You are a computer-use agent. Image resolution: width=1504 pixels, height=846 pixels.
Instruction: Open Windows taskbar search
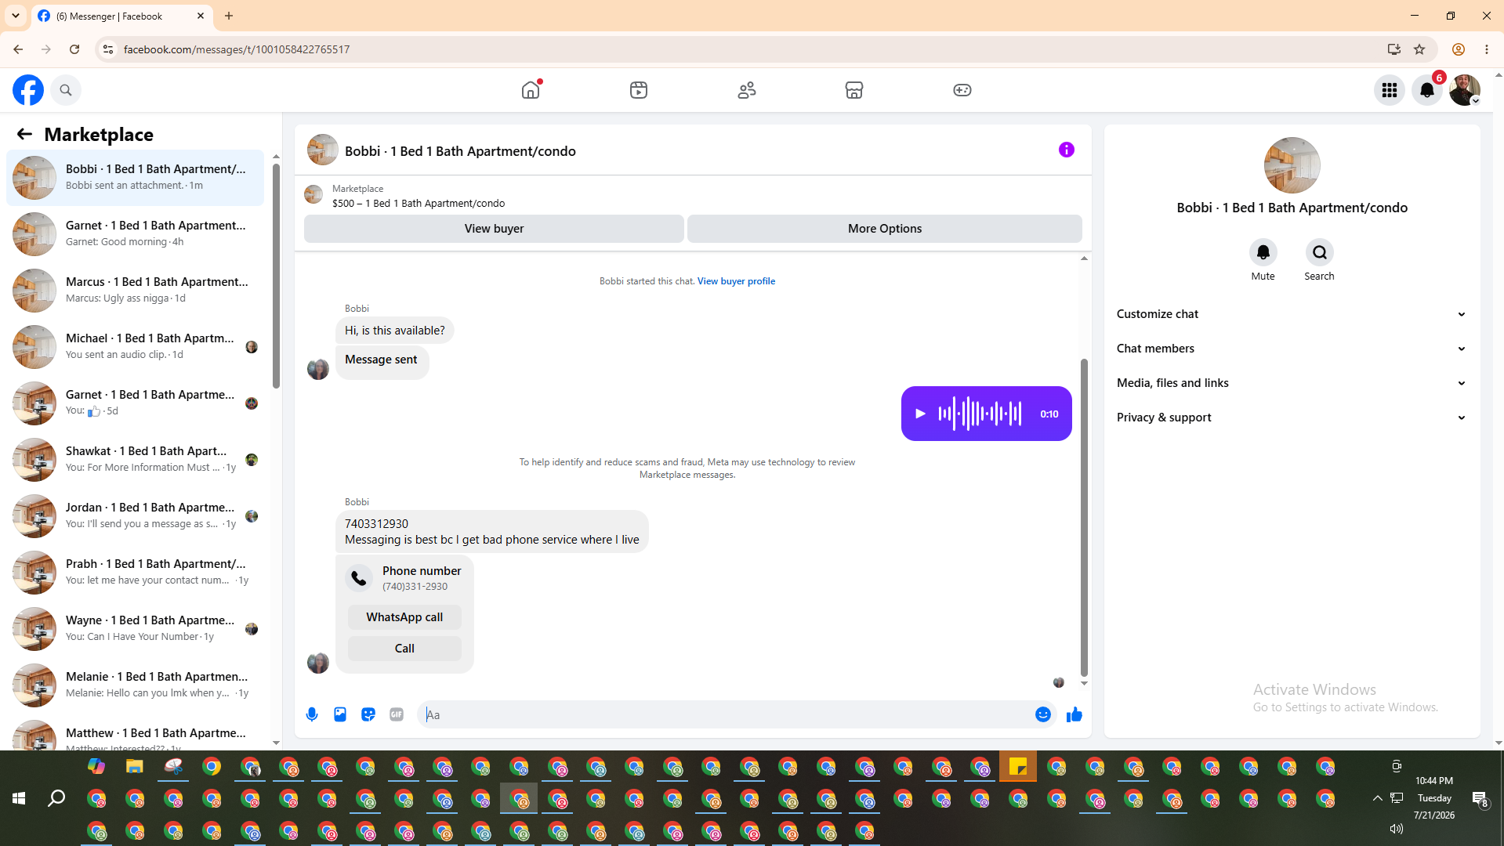(x=56, y=798)
